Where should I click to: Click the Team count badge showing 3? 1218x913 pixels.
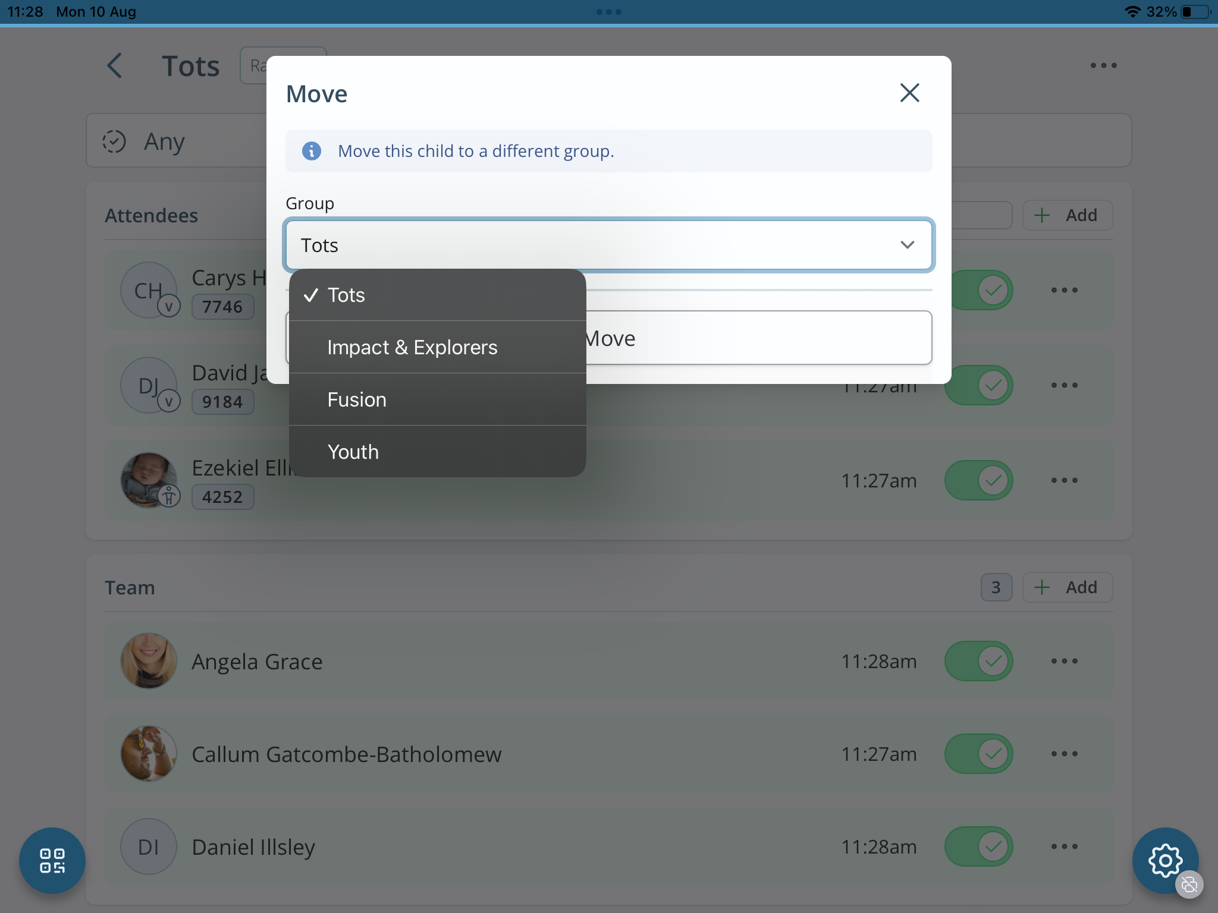996,587
